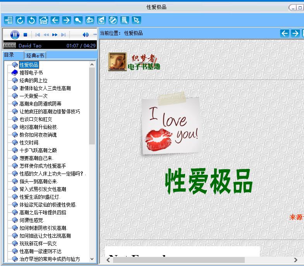Viewport: 304px width, 266px height.
Task: Maximize the e-book reader window
Action: point(300,8)
